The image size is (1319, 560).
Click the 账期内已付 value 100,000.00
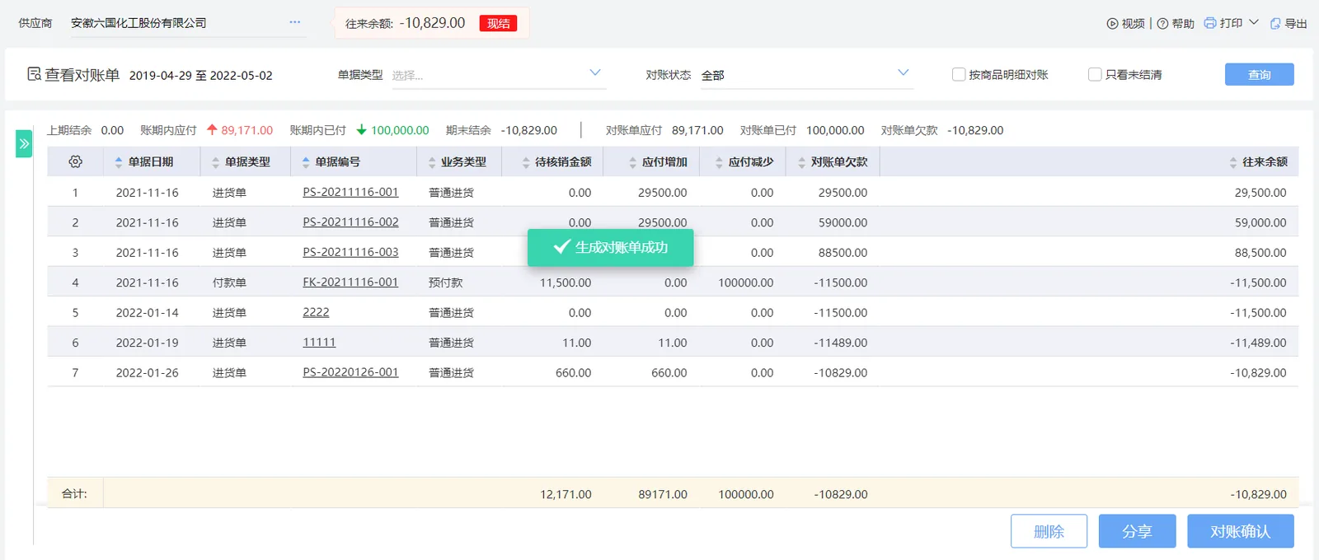(400, 130)
